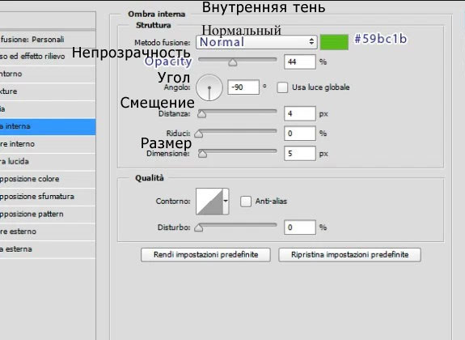
Task: Select the Traccia style entry above Ombra interna
Action: point(48,109)
